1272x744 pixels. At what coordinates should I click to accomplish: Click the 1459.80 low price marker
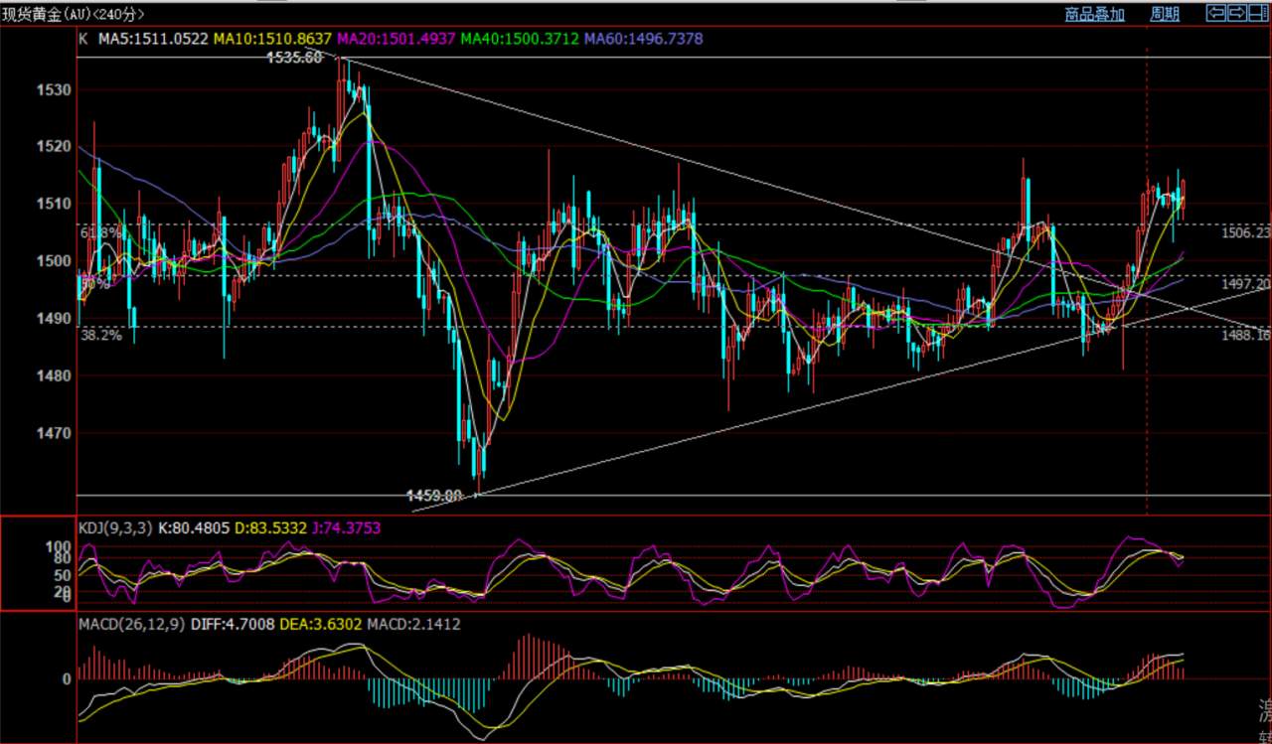click(434, 494)
